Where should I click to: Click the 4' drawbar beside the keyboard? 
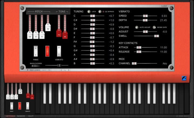tap(16, 97)
